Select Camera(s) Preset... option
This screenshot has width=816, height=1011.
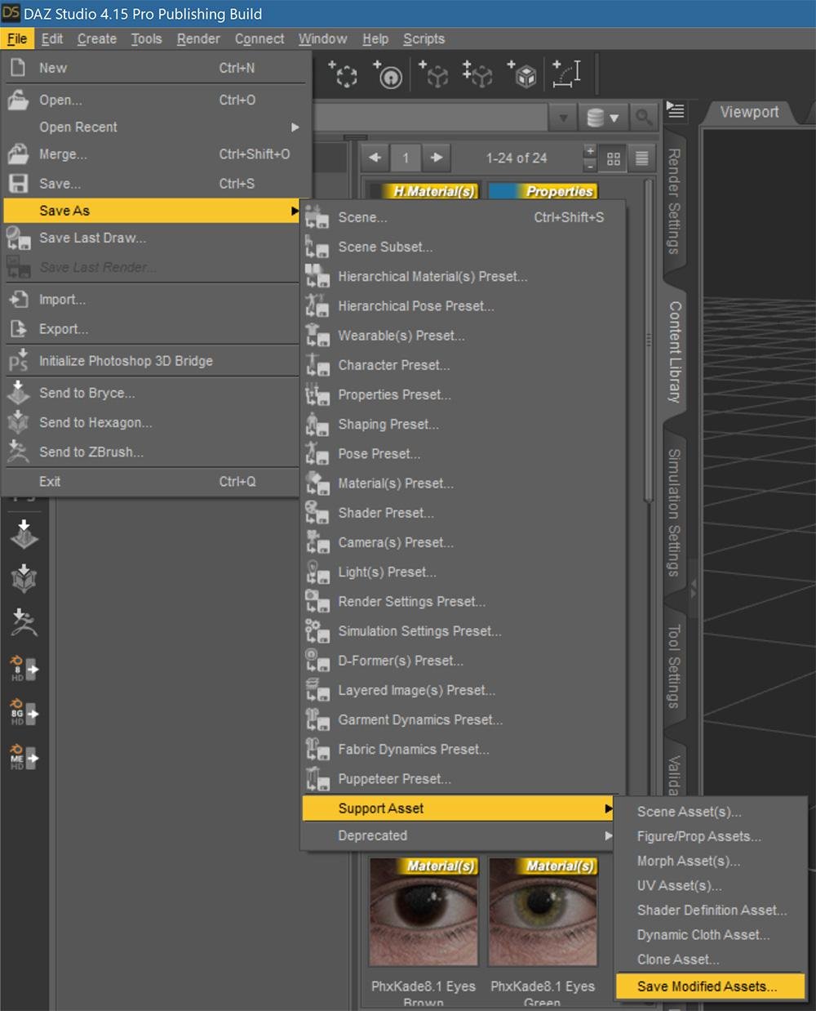463,542
